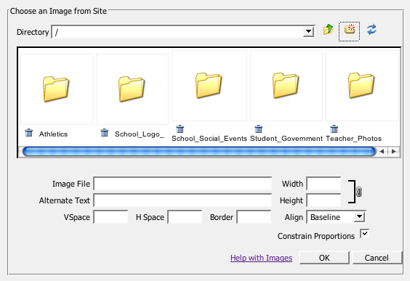Click the Student_Government folder name

pyautogui.click(x=286, y=138)
